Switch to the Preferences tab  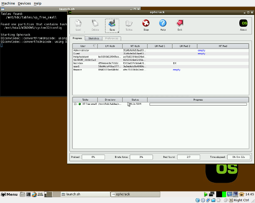pos(112,39)
